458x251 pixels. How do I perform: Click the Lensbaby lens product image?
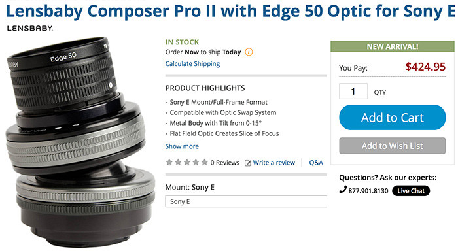coord(79,142)
